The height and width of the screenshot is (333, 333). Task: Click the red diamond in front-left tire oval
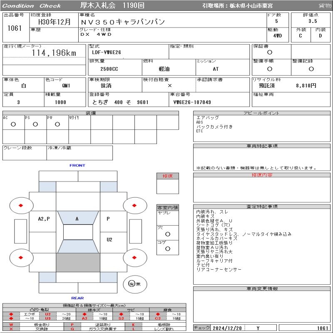coord(21,205)
